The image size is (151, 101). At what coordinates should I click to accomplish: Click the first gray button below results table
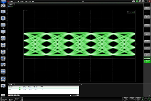pos(12,95)
